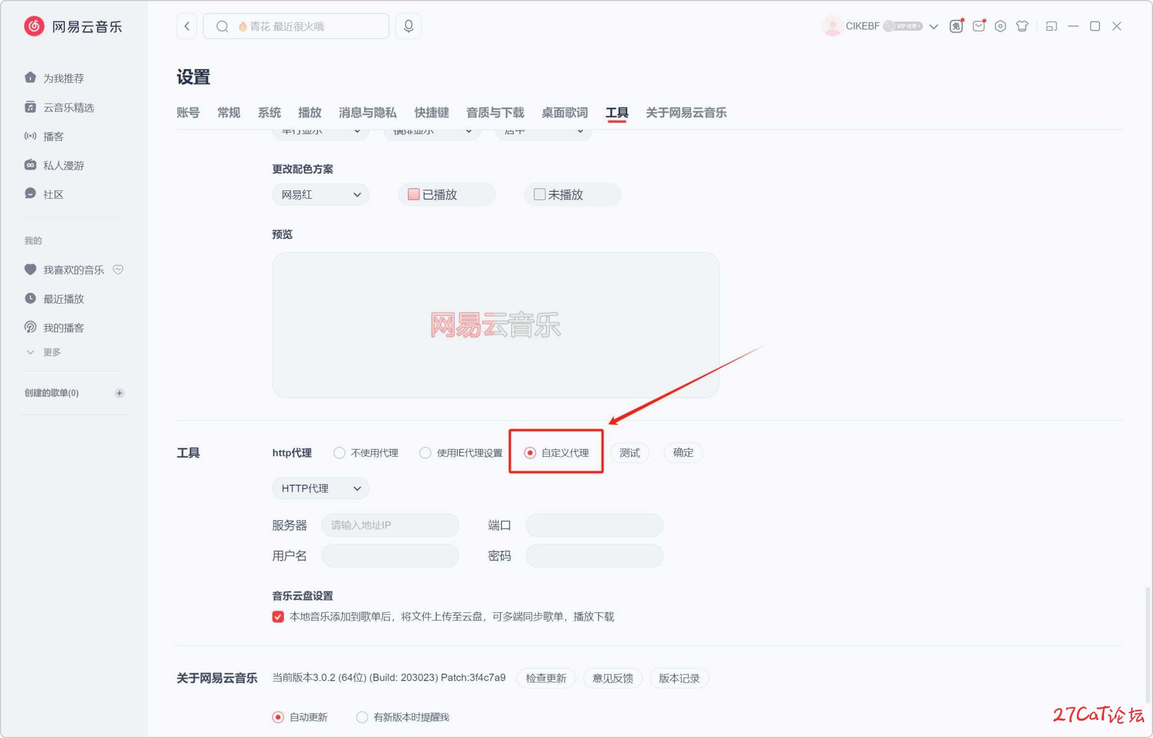The height and width of the screenshot is (738, 1153).
Task: Open 社区 in sidebar
Action: coord(44,194)
